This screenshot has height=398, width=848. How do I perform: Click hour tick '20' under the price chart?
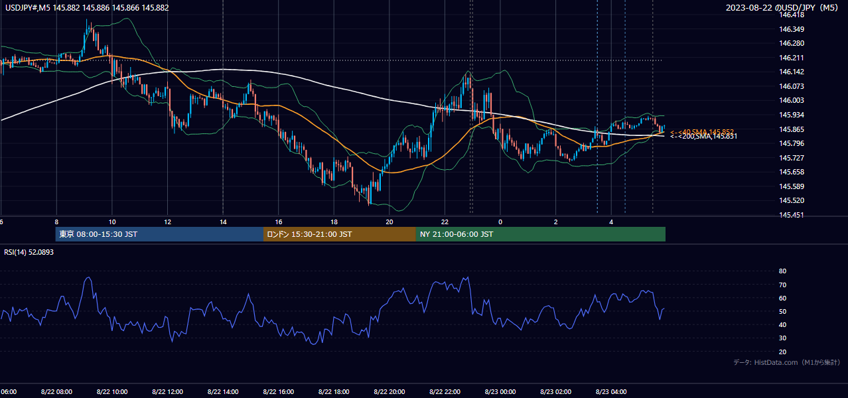click(389, 222)
